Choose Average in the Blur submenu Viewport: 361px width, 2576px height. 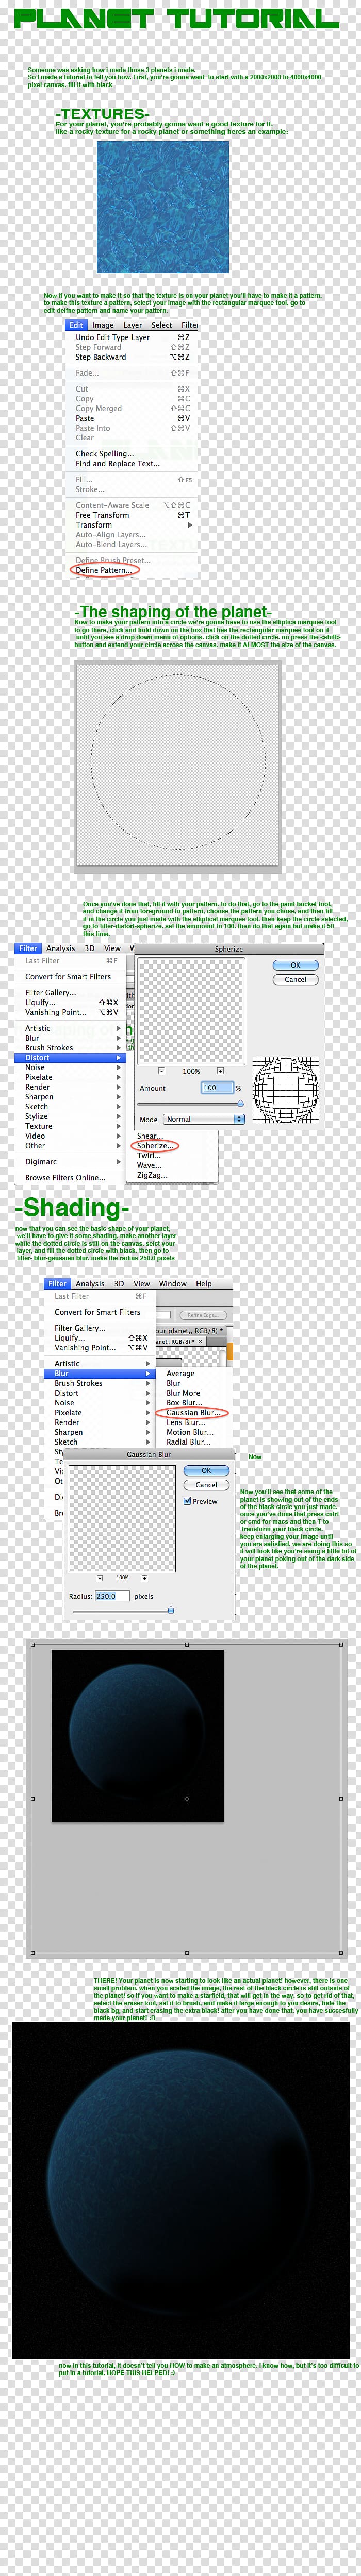[180, 1374]
